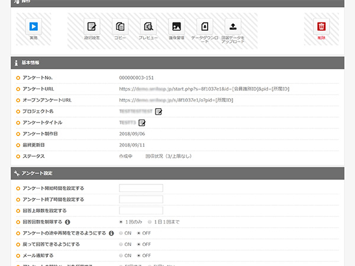Select the 1日1回まで radio option
Screen dimensions: 355x266
[x=150, y=222]
